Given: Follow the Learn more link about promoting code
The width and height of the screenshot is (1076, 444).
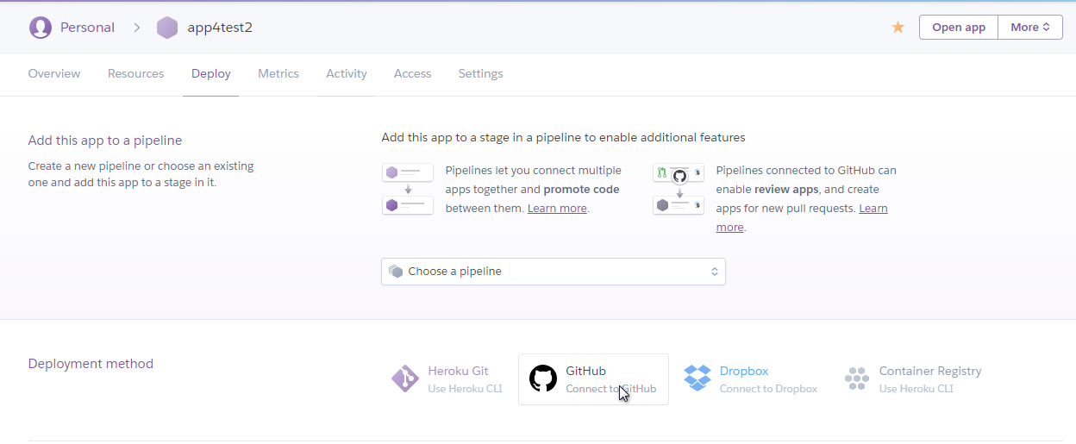Looking at the screenshot, I should click(x=557, y=209).
